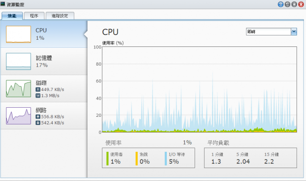Switch to the 效能 tab
This screenshot has width=306, height=181.
[12, 16]
